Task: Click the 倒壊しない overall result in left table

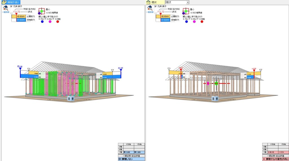Action: [x=131, y=159]
